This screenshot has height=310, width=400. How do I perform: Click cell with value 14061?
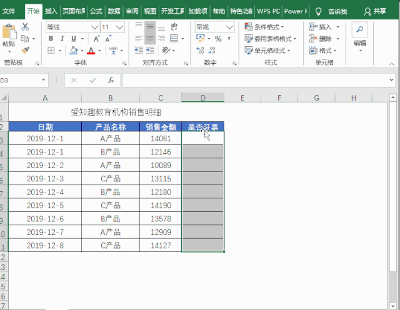point(161,138)
